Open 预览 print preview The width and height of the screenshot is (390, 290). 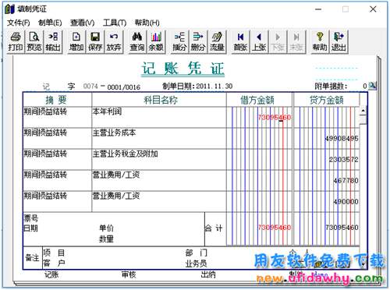coord(34,41)
